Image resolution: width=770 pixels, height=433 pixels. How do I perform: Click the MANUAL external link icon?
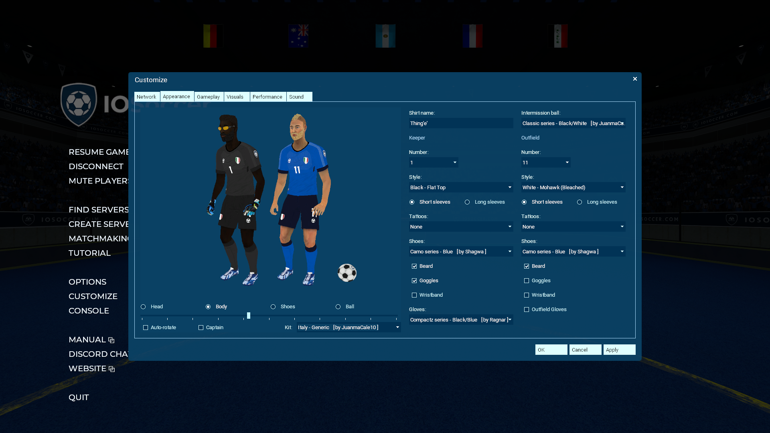tap(111, 340)
